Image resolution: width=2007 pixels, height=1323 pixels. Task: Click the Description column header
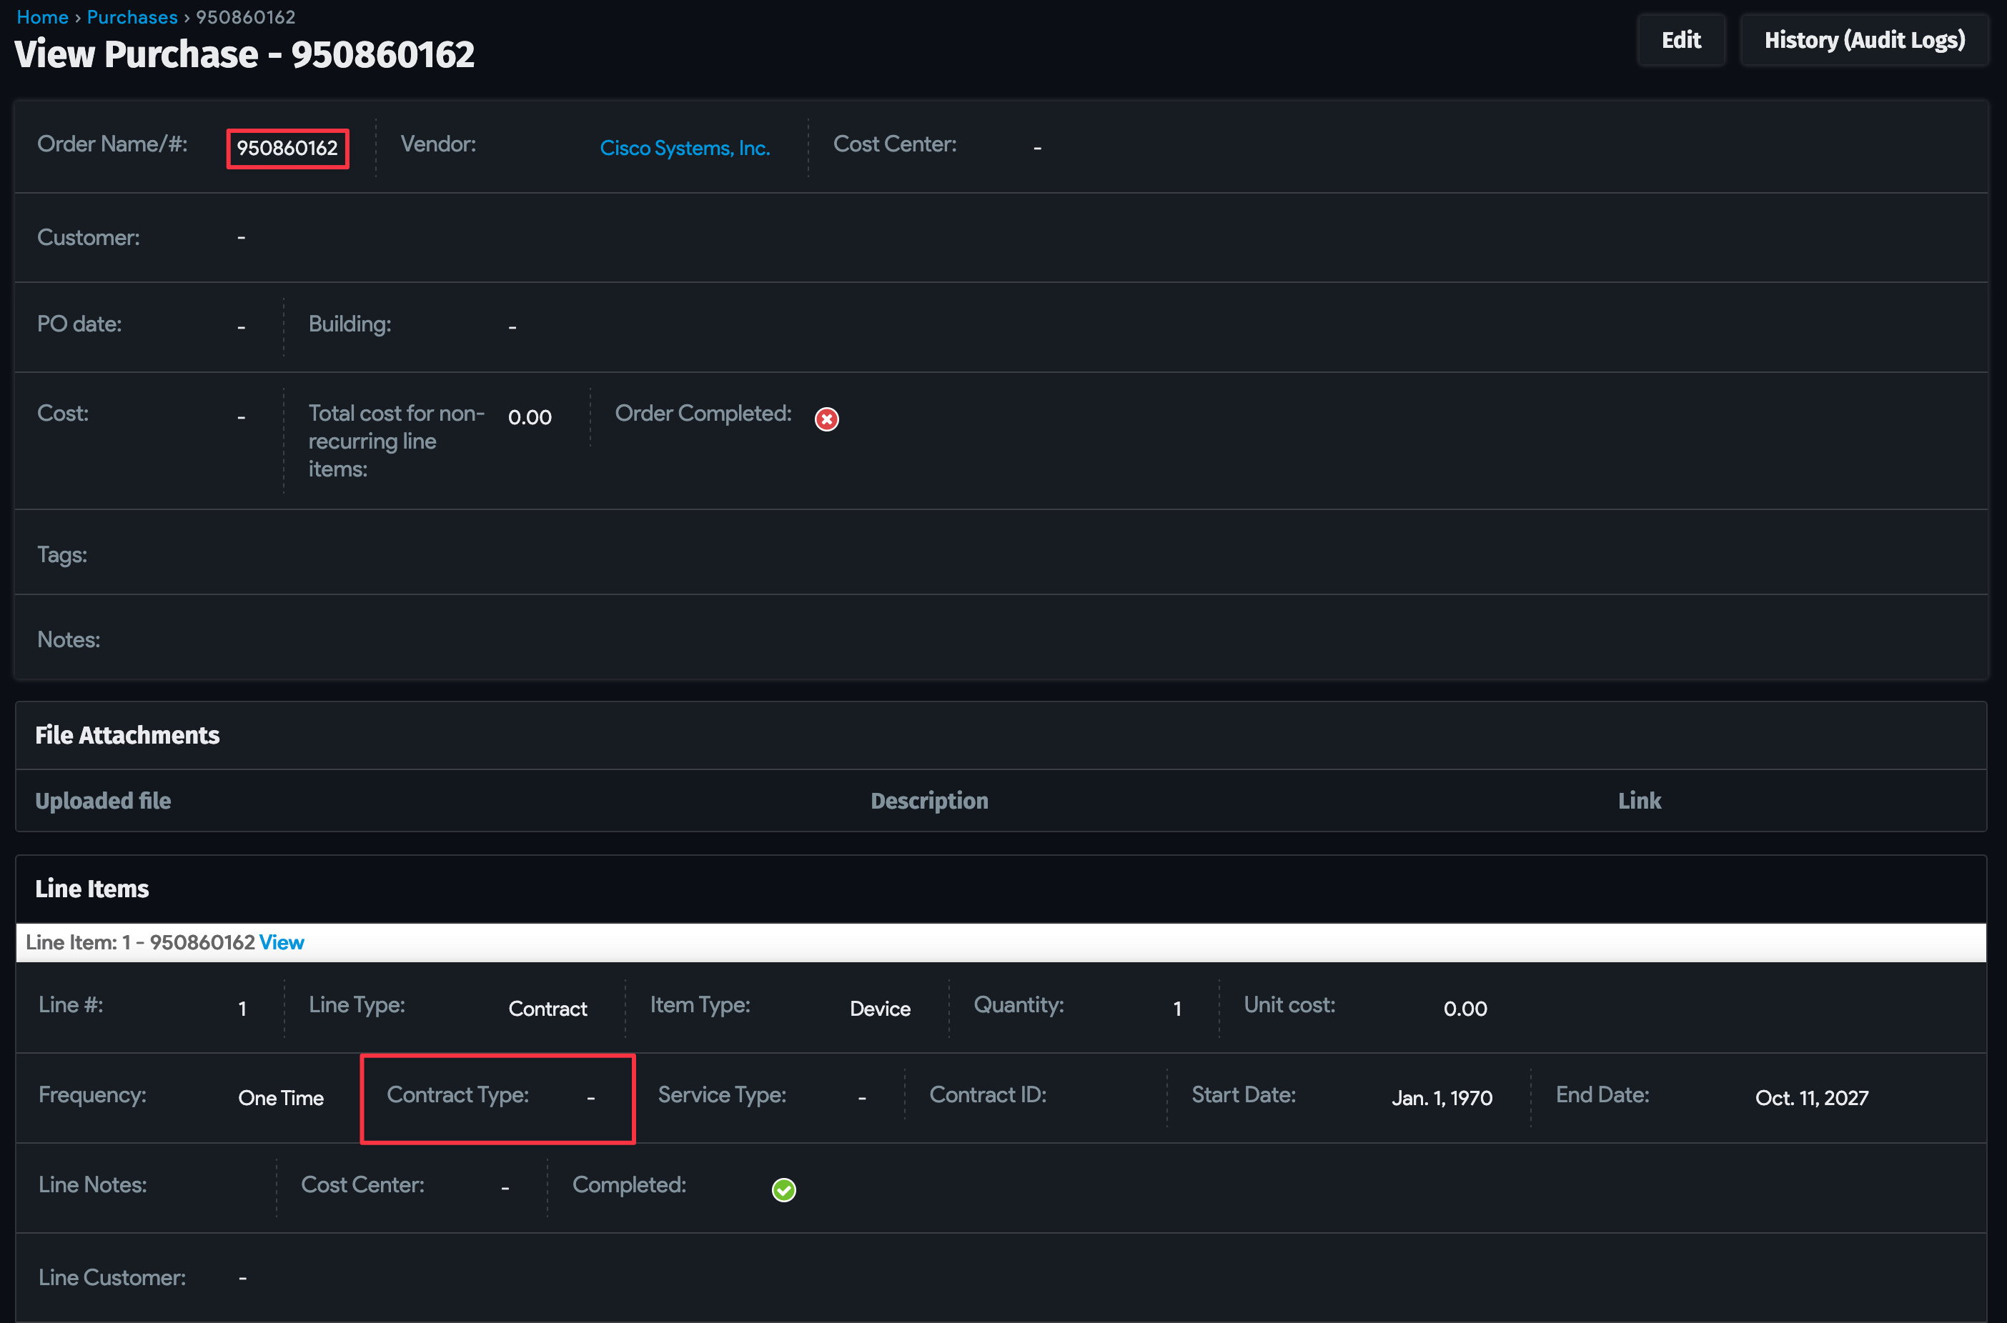928,801
